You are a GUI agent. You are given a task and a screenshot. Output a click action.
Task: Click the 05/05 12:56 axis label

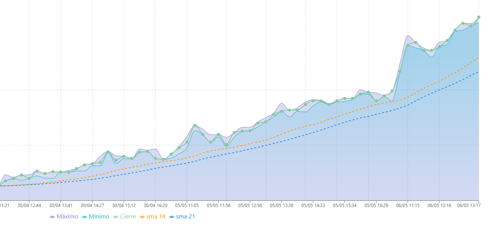[x=250, y=206]
